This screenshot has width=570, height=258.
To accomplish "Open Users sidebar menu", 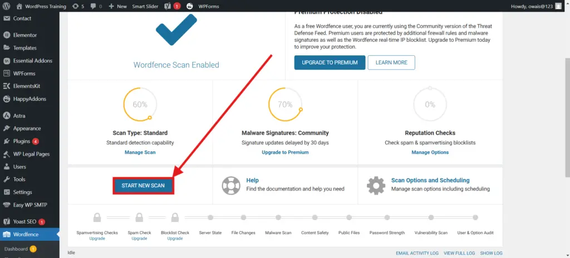I will [x=19, y=167].
